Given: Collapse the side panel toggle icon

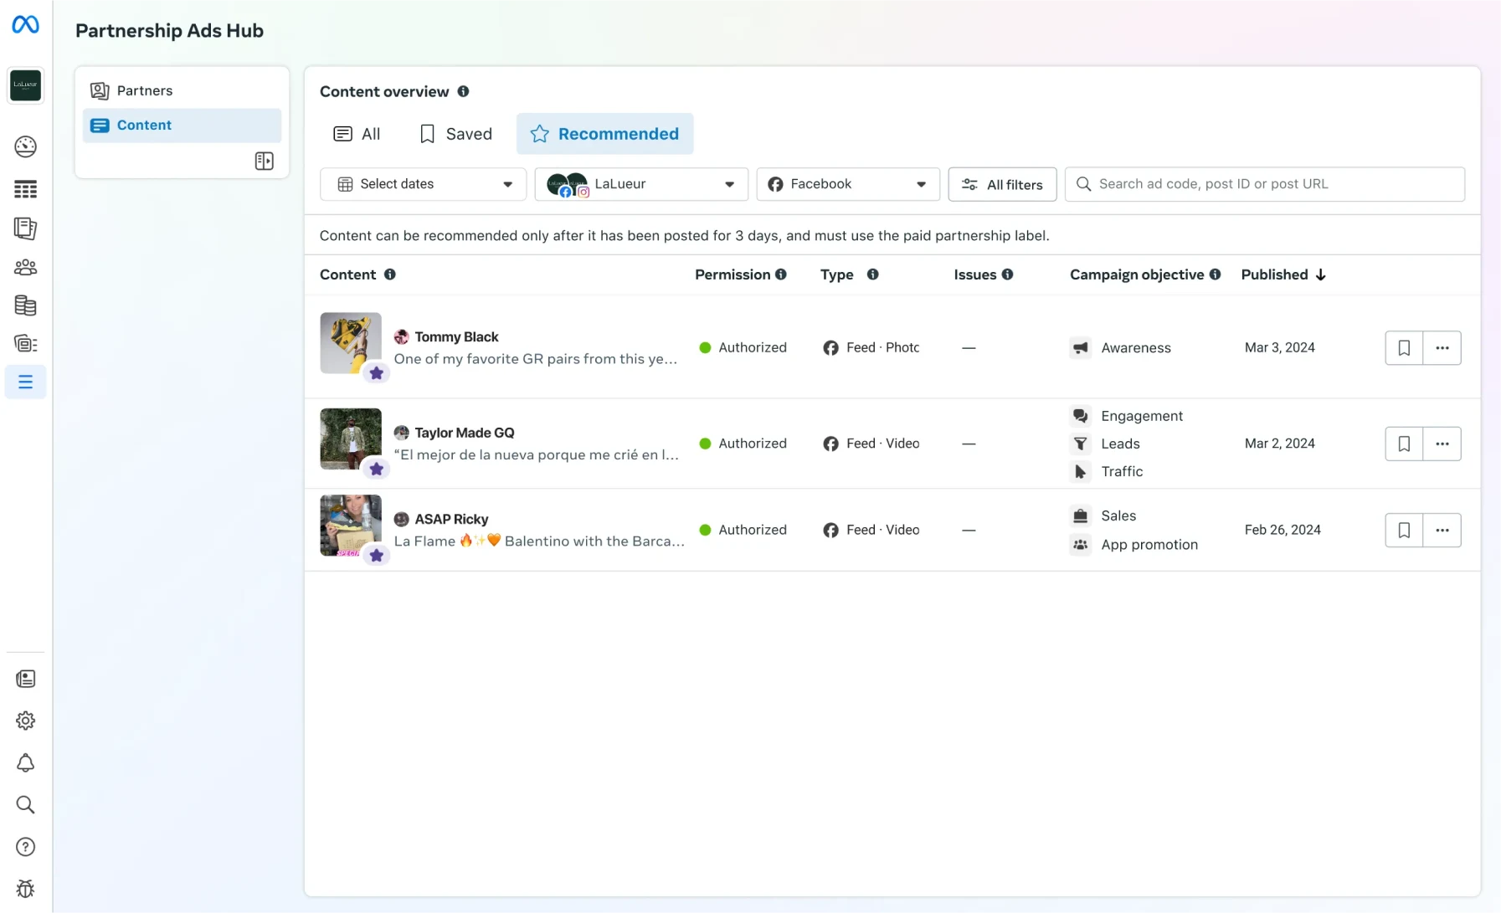Looking at the screenshot, I should 264,161.
